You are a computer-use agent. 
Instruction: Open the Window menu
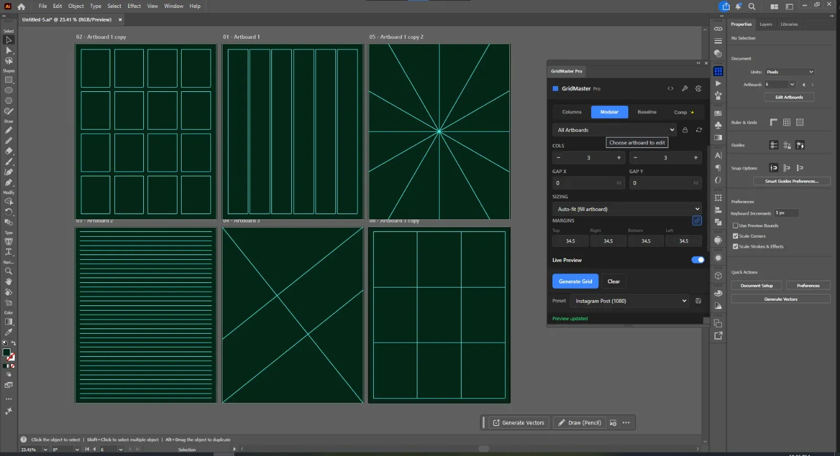(173, 6)
